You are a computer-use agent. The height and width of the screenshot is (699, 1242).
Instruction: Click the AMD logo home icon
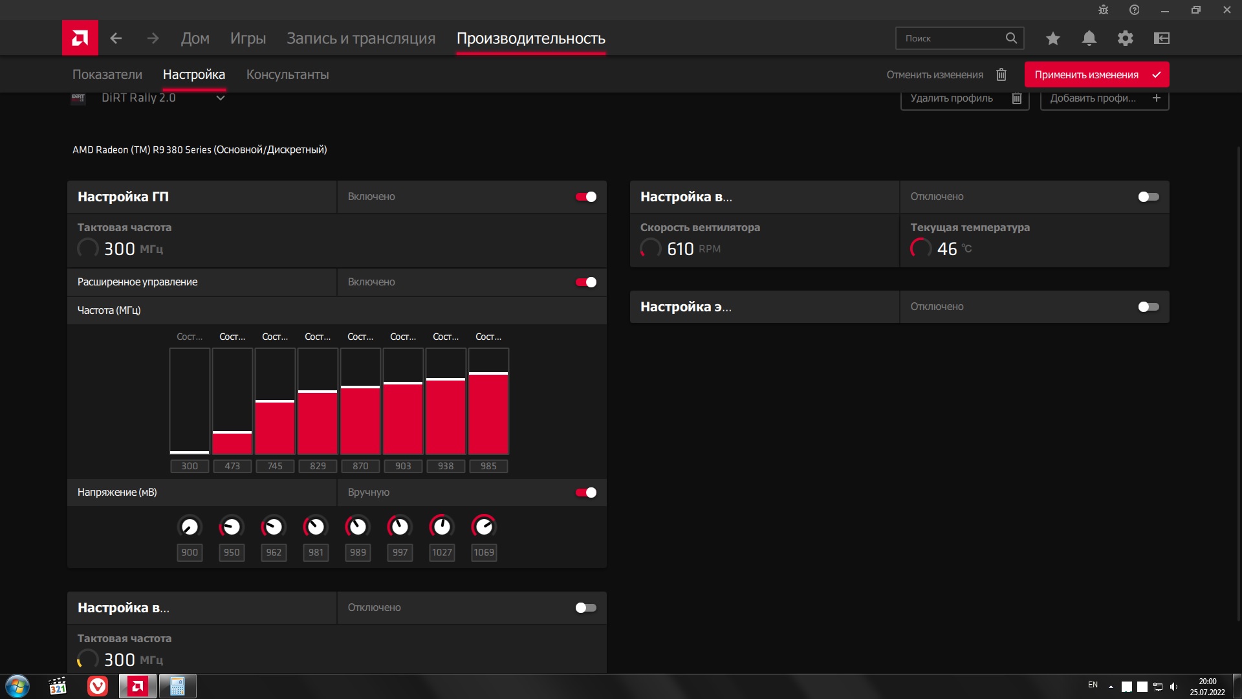click(80, 38)
